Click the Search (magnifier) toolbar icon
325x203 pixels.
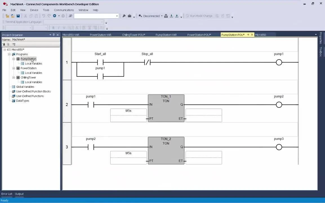pyautogui.click(x=70, y=16)
